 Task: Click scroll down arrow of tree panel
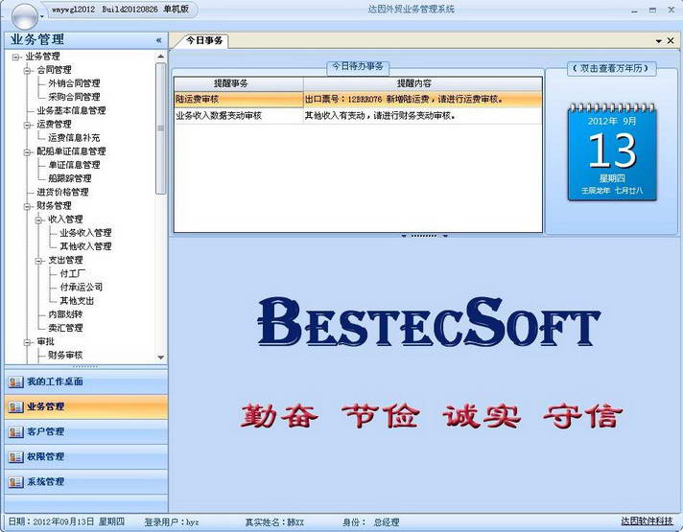click(x=161, y=358)
